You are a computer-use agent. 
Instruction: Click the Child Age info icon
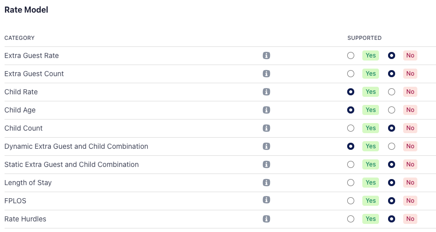coord(266,110)
